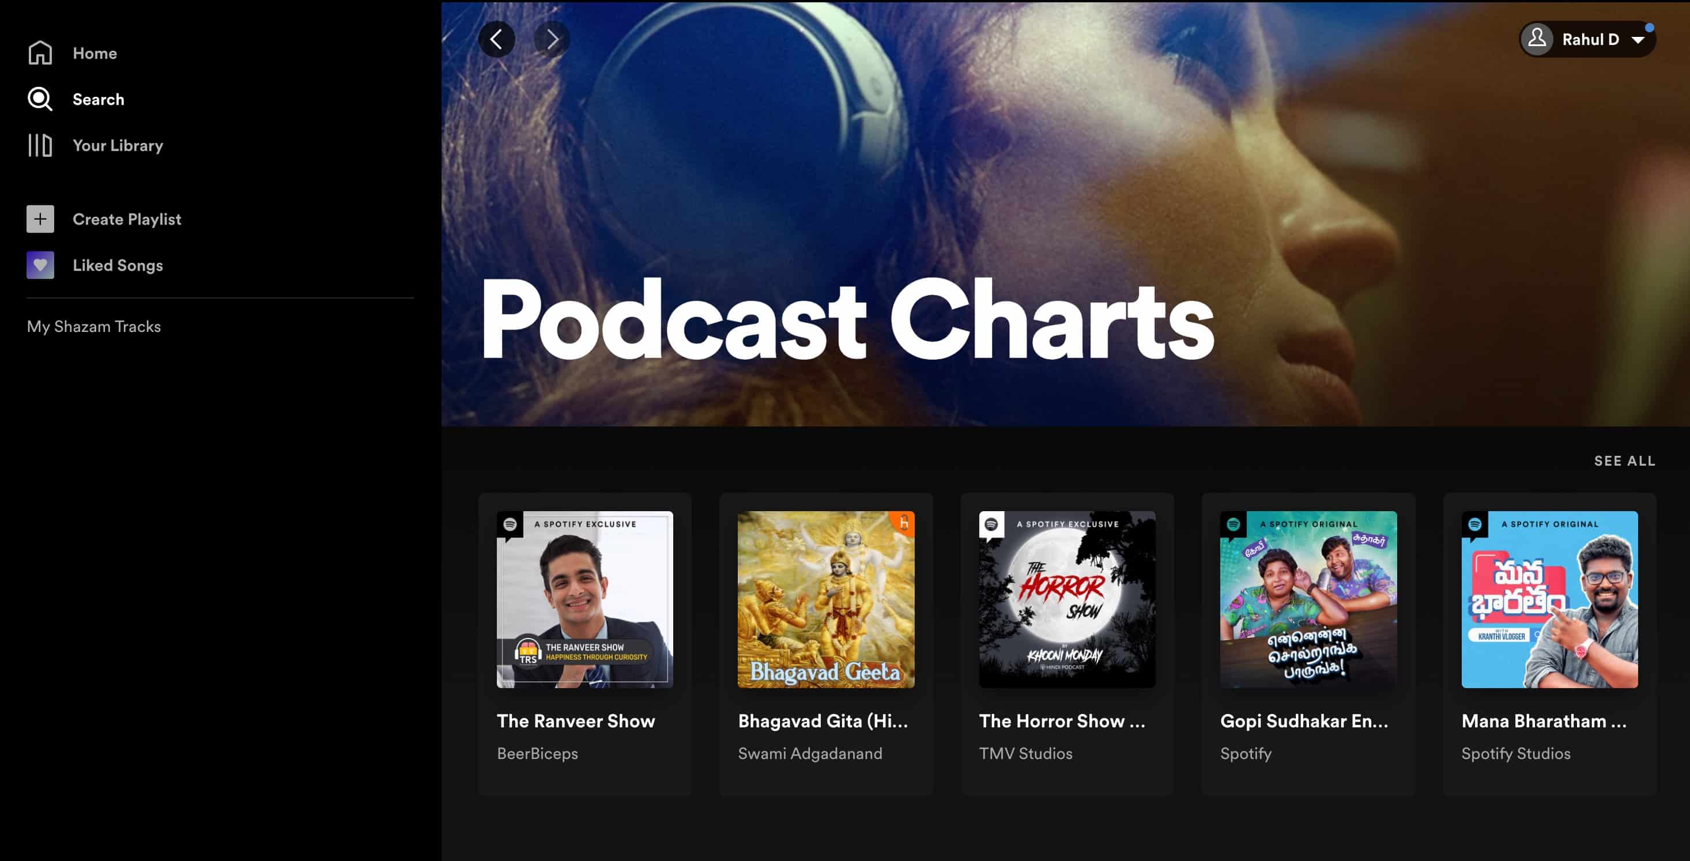Go back with the left arrow button

tap(497, 39)
